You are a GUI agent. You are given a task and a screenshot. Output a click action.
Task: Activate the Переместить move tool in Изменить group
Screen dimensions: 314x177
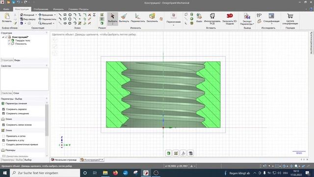click(137, 18)
